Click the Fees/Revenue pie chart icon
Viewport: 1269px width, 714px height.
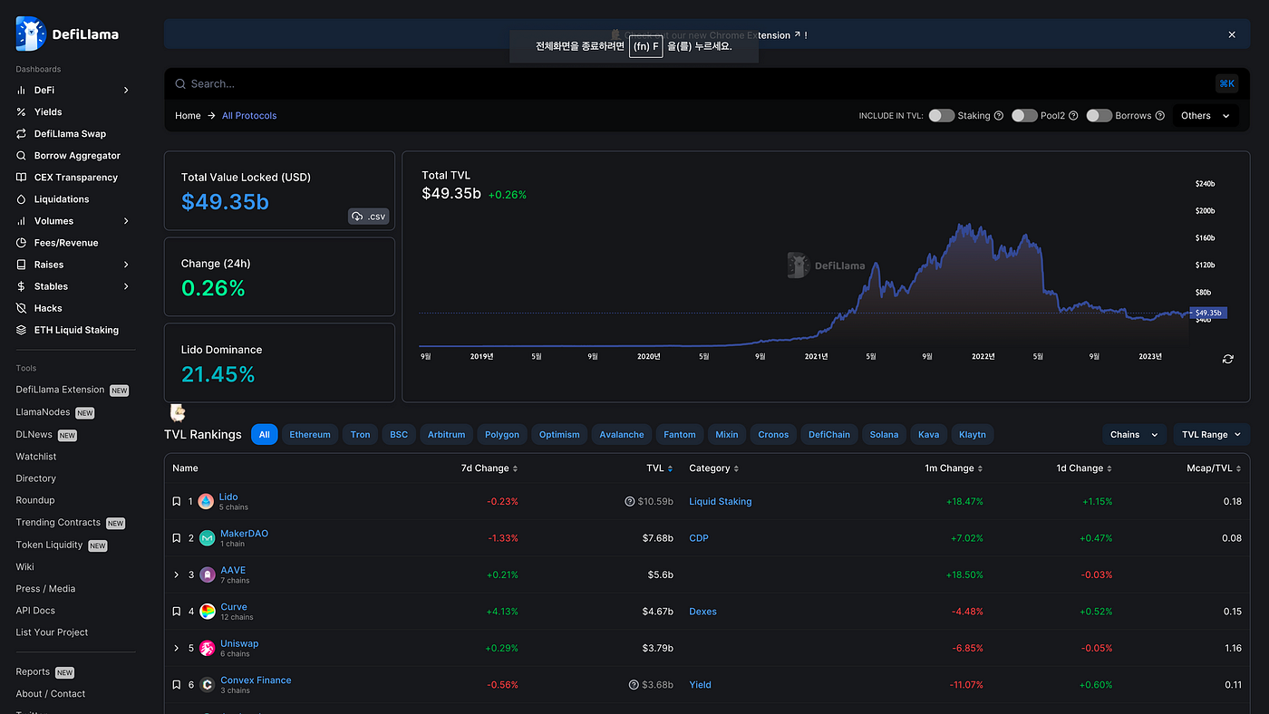(22, 243)
